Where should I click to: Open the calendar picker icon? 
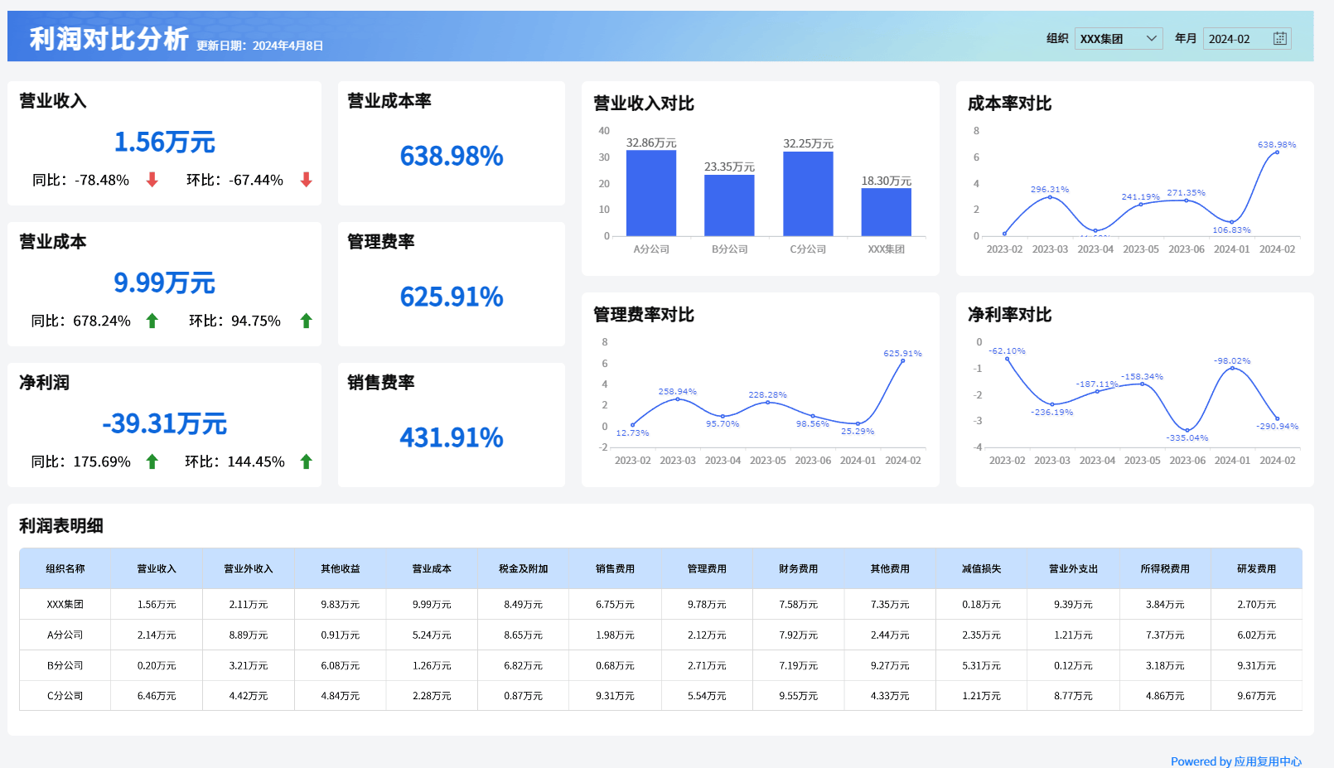[x=1279, y=38]
